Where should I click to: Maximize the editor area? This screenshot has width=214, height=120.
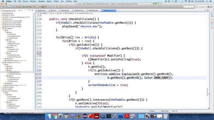208,10
